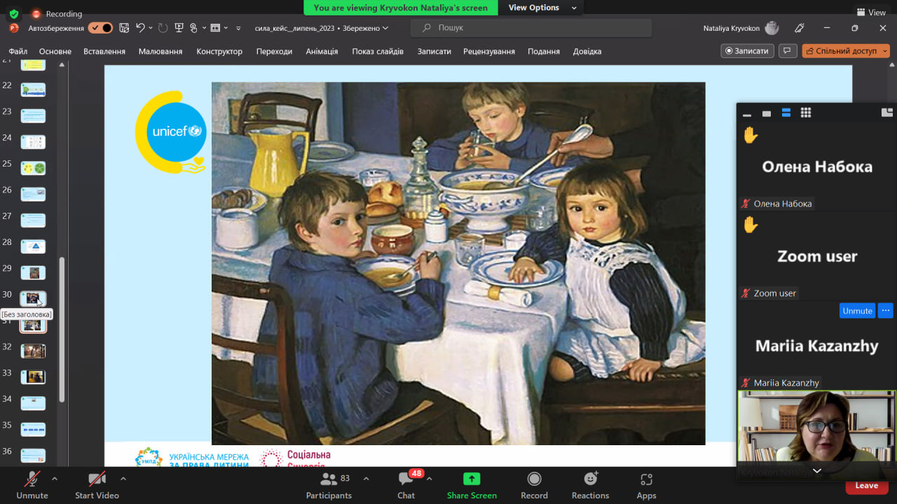Image resolution: width=897 pixels, height=504 pixels.
Task: Open the Довідка tab
Action: coord(587,51)
